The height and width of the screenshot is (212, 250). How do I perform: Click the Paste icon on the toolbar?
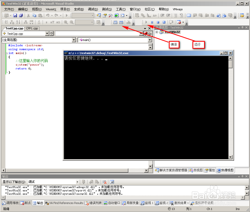pyautogui.click(x=40, y=15)
